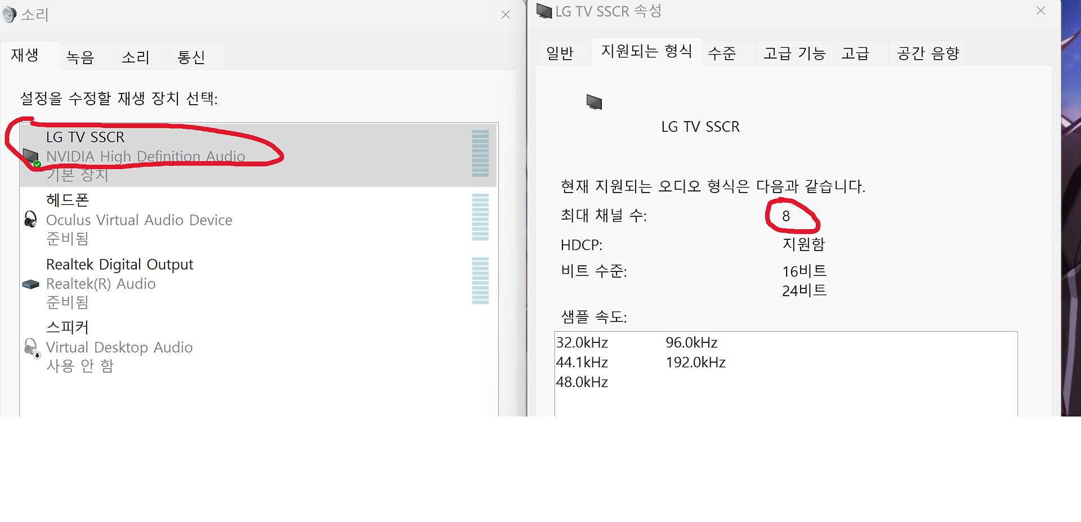The image size is (1081, 522).
Task: Click the 192.0kHz sample rate entry
Action: [x=695, y=363]
